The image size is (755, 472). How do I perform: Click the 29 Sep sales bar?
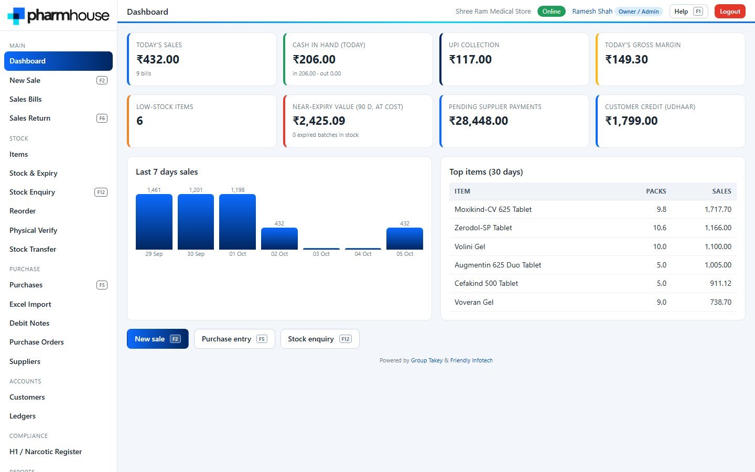(x=154, y=222)
